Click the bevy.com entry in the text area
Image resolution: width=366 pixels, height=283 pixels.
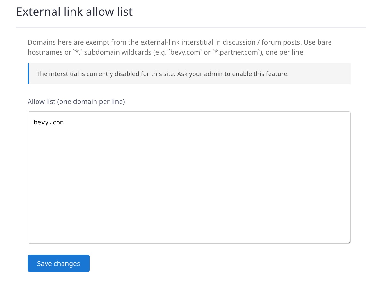click(49, 122)
